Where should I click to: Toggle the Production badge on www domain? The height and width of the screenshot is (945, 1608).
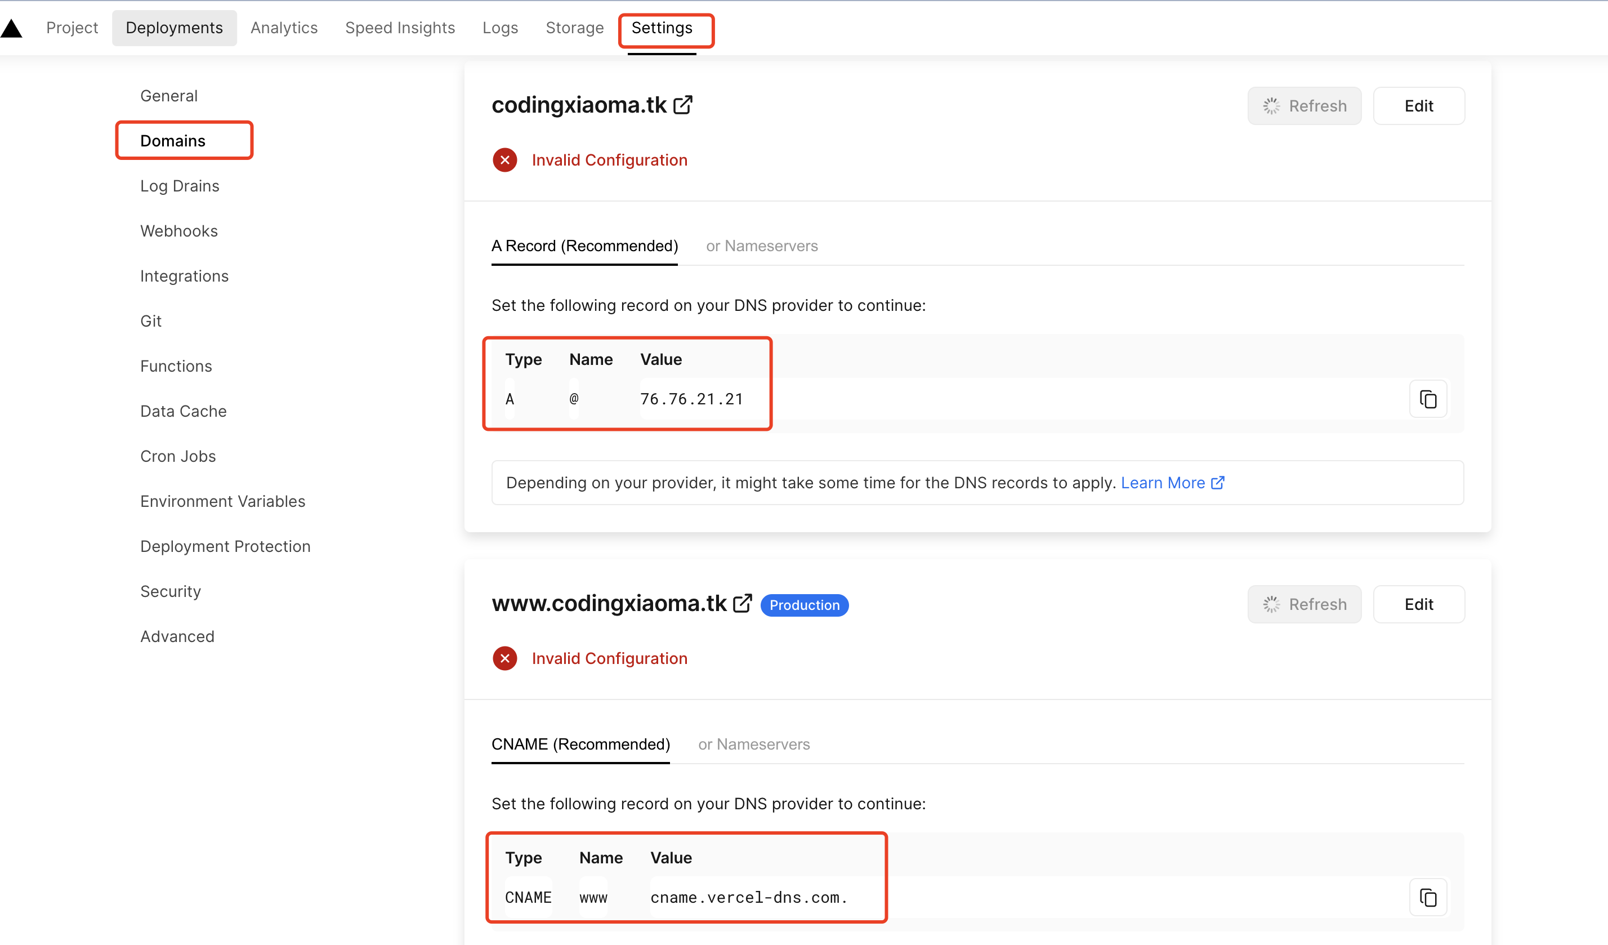point(805,604)
